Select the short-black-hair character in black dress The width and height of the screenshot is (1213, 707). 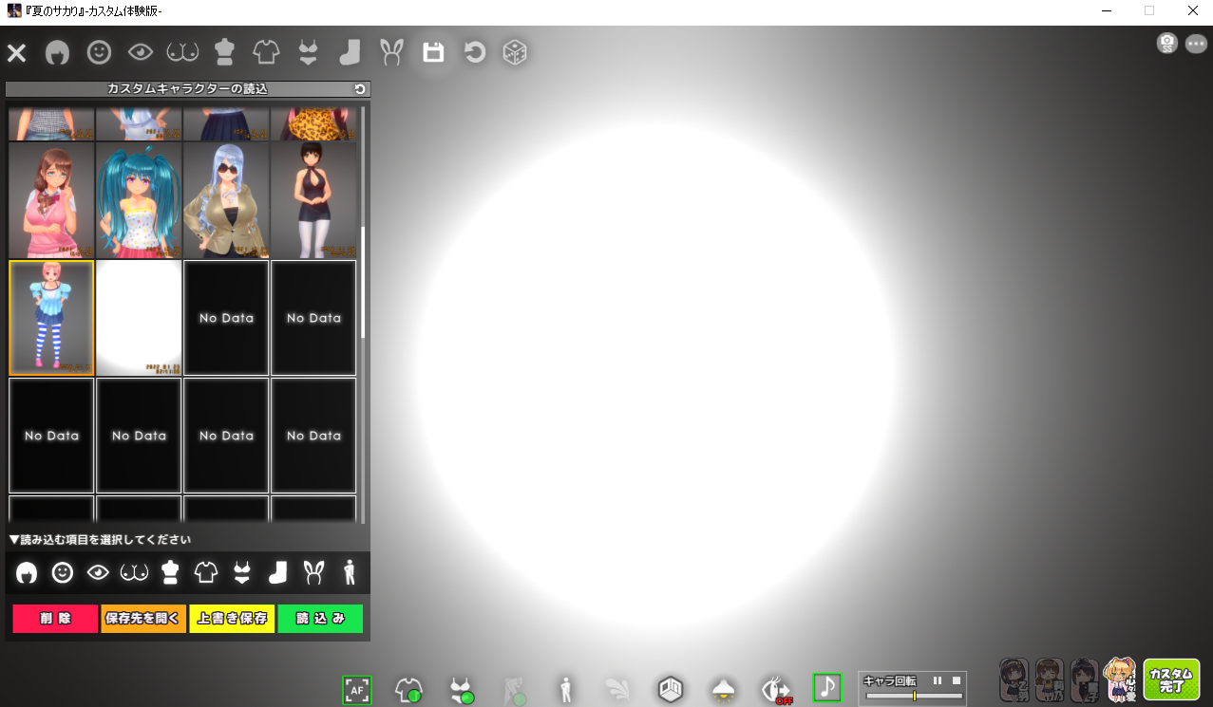coord(313,200)
